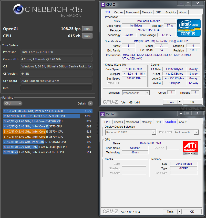Click the GFX Board field in Cinebench
206x218 pixels.
(56, 81)
